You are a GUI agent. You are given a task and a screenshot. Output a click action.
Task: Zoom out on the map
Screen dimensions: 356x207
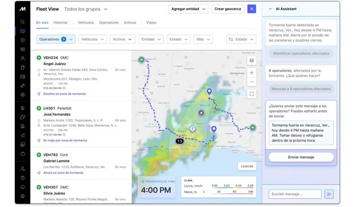(x=251, y=82)
